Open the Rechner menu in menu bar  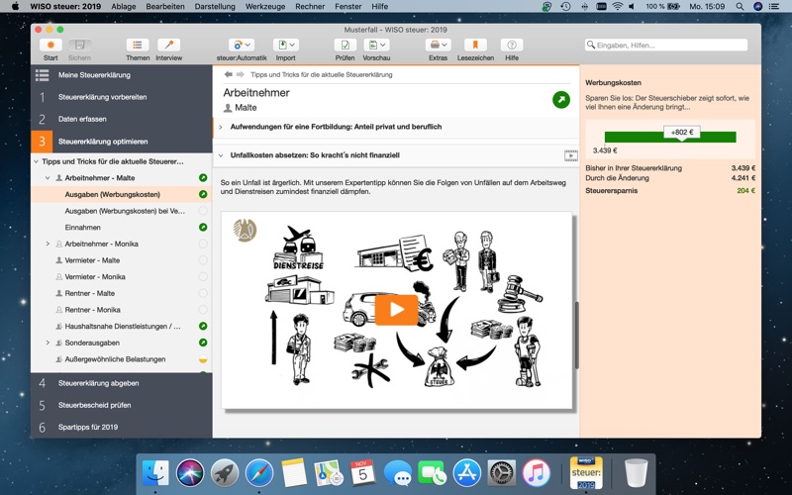[x=309, y=6]
